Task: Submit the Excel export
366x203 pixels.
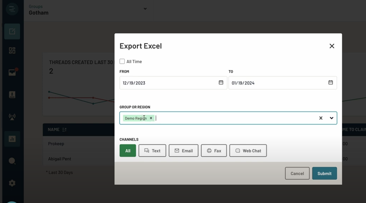Action: point(324,173)
